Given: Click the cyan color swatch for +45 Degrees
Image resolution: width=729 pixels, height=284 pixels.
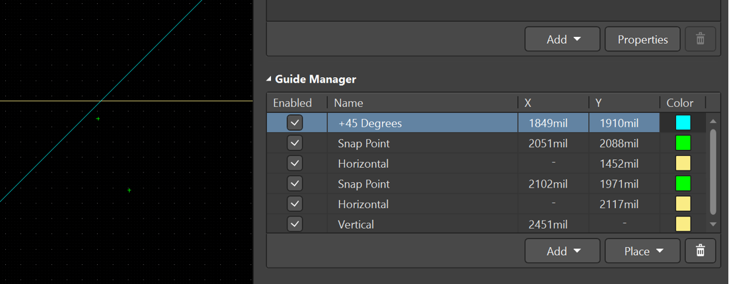Looking at the screenshot, I should coord(683,123).
